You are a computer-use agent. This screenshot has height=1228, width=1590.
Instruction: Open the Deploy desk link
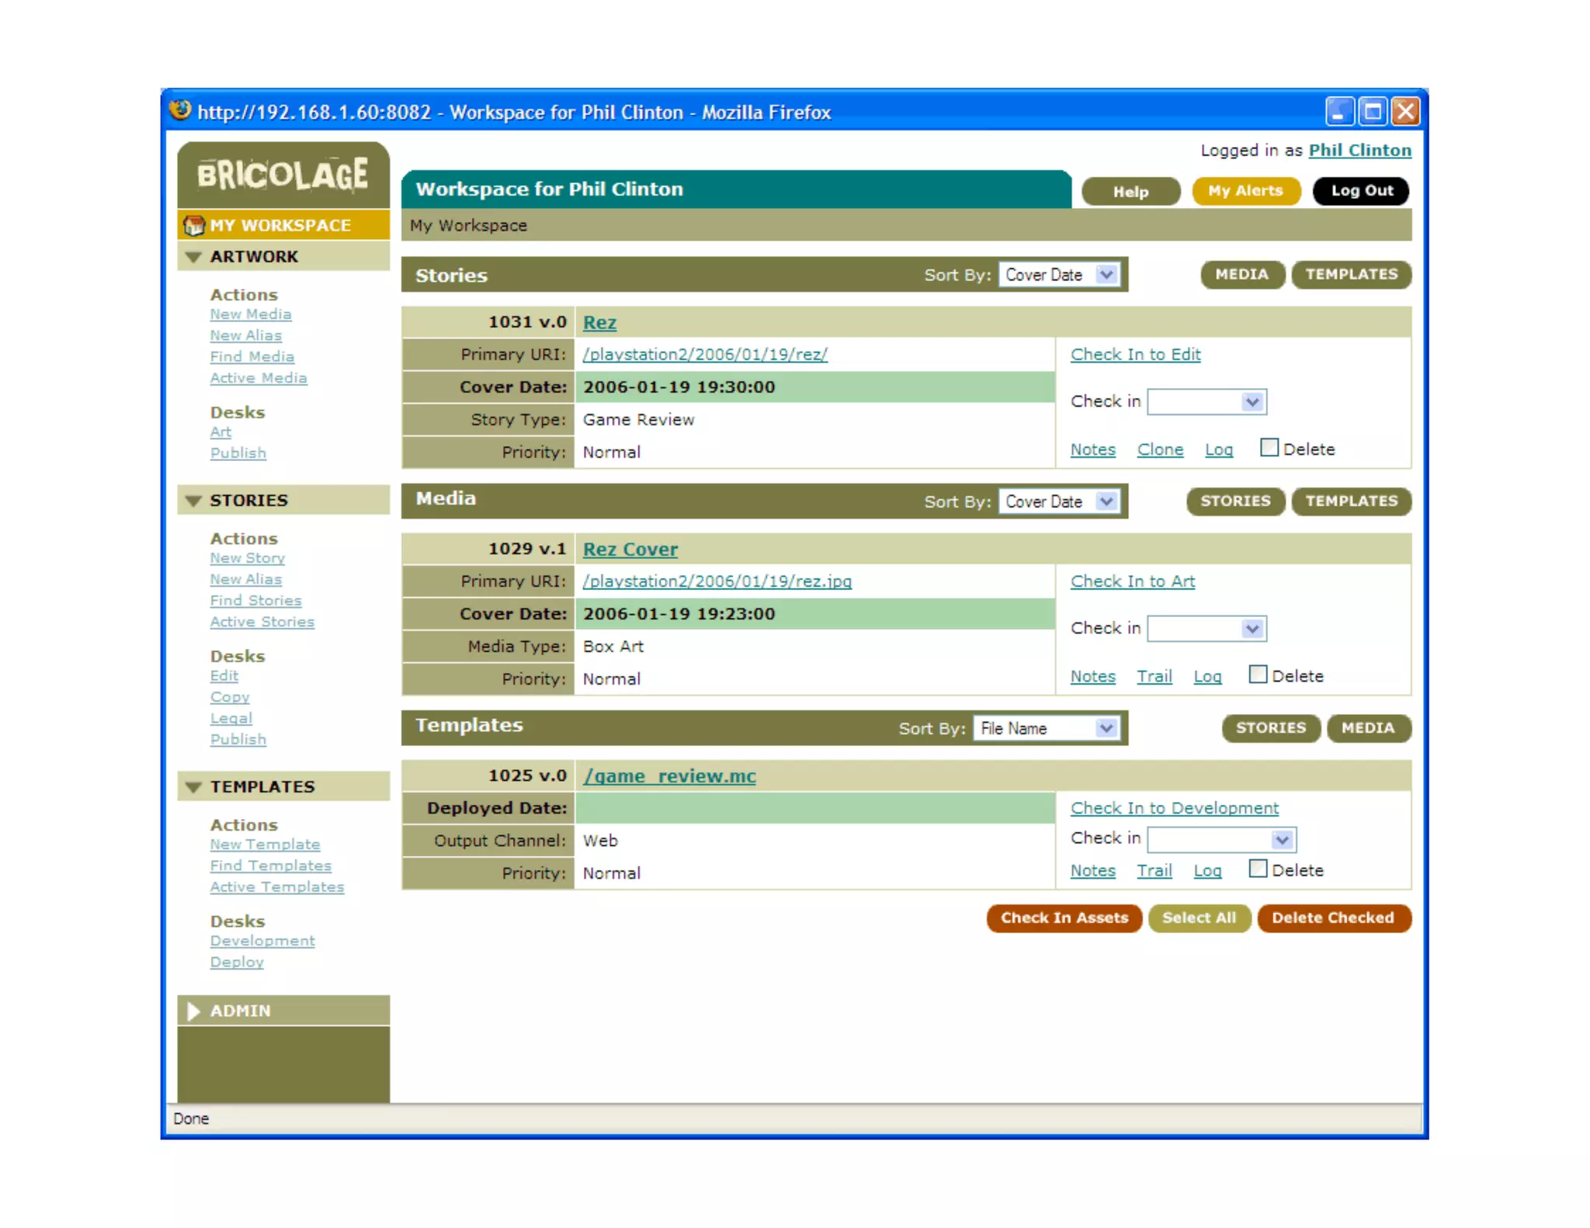tap(237, 963)
